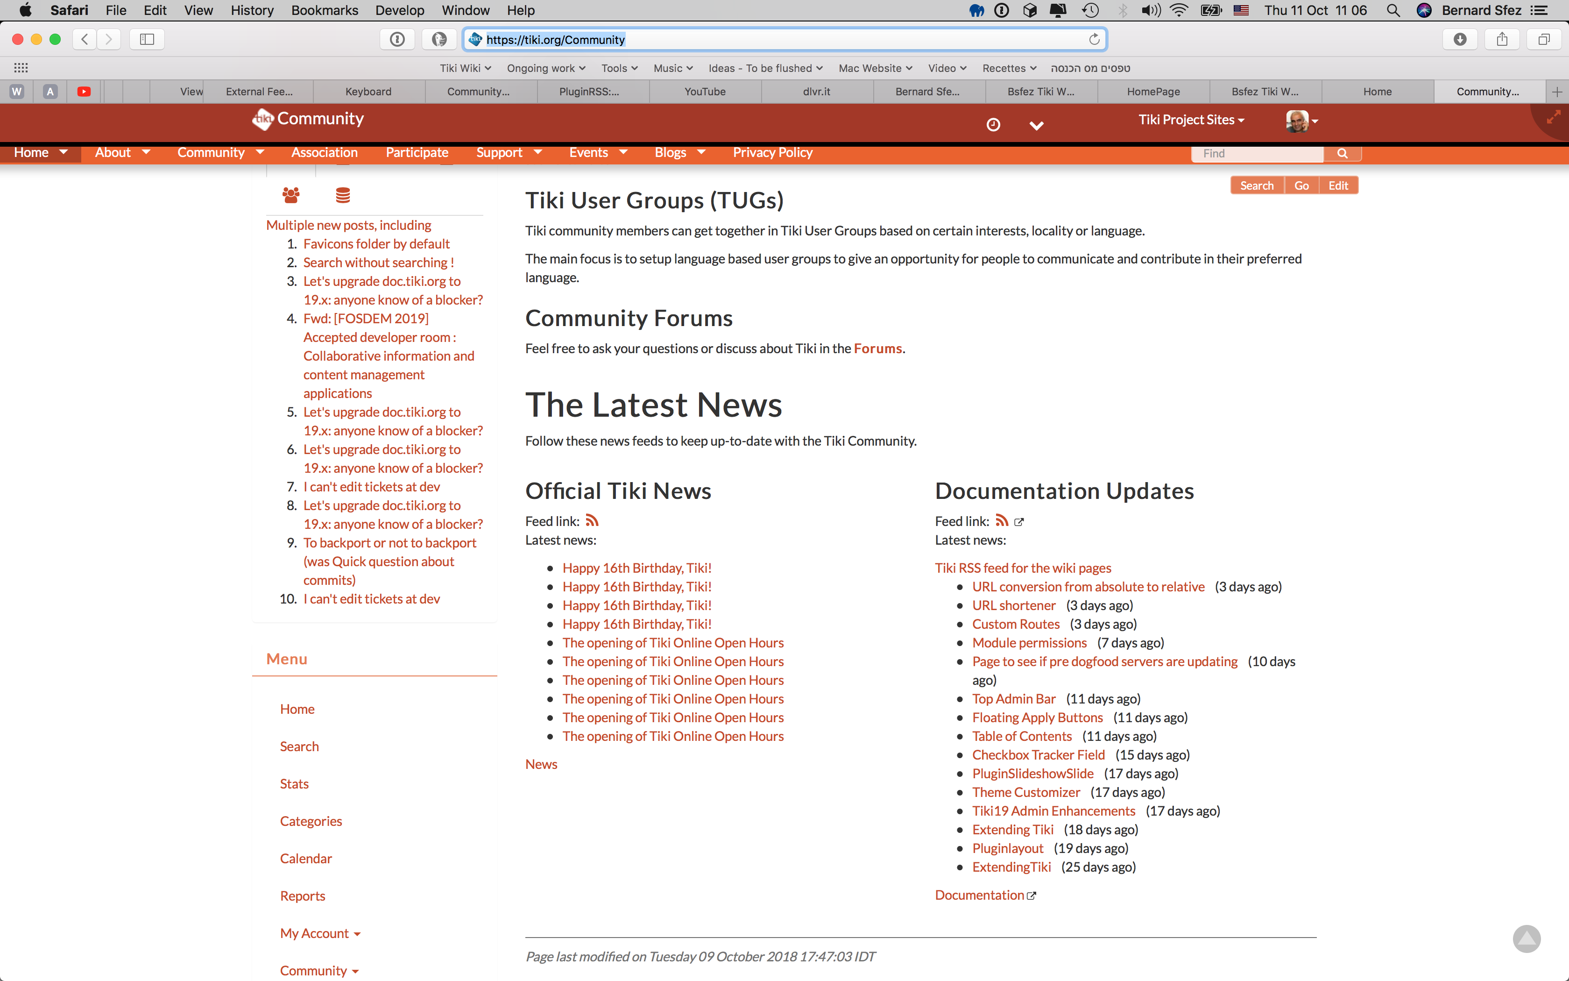Reload the page with the refresh icon
This screenshot has width=1569, height=981.
[x=1094, y=40]
